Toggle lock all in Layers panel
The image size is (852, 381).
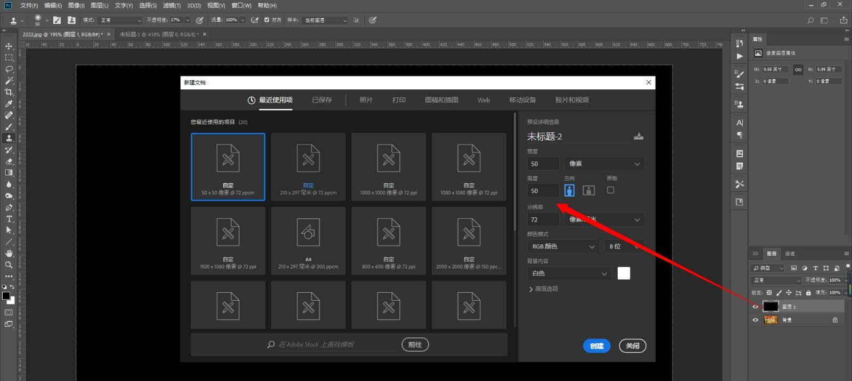click(x=808, y=293)
